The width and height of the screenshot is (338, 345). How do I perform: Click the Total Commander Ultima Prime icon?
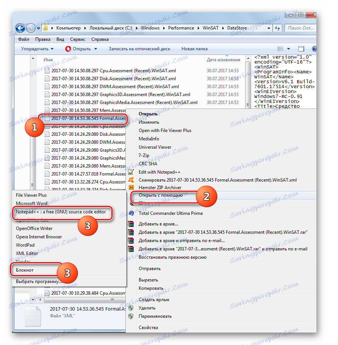pos(131,213)
